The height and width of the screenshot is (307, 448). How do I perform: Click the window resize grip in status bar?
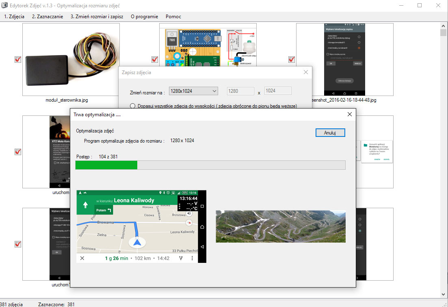point(445,304)
